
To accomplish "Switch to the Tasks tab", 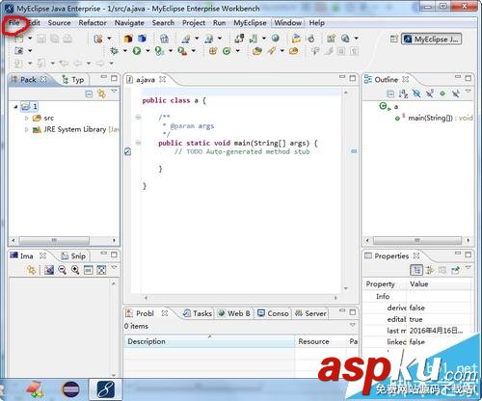I will click(198, 313).
